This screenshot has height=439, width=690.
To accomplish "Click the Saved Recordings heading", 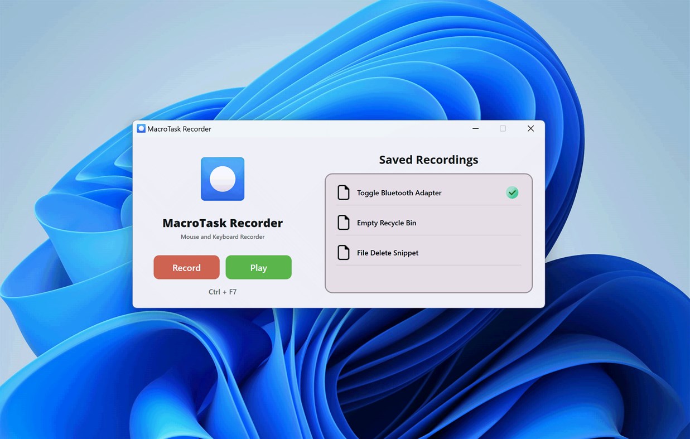I will tap(428, 160).
